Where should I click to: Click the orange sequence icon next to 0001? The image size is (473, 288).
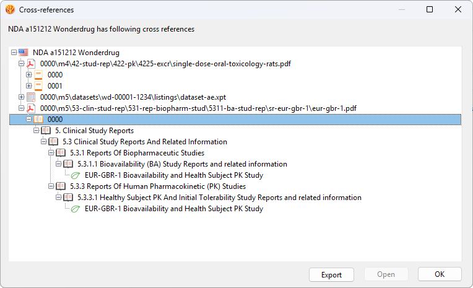tap(38, 86)
